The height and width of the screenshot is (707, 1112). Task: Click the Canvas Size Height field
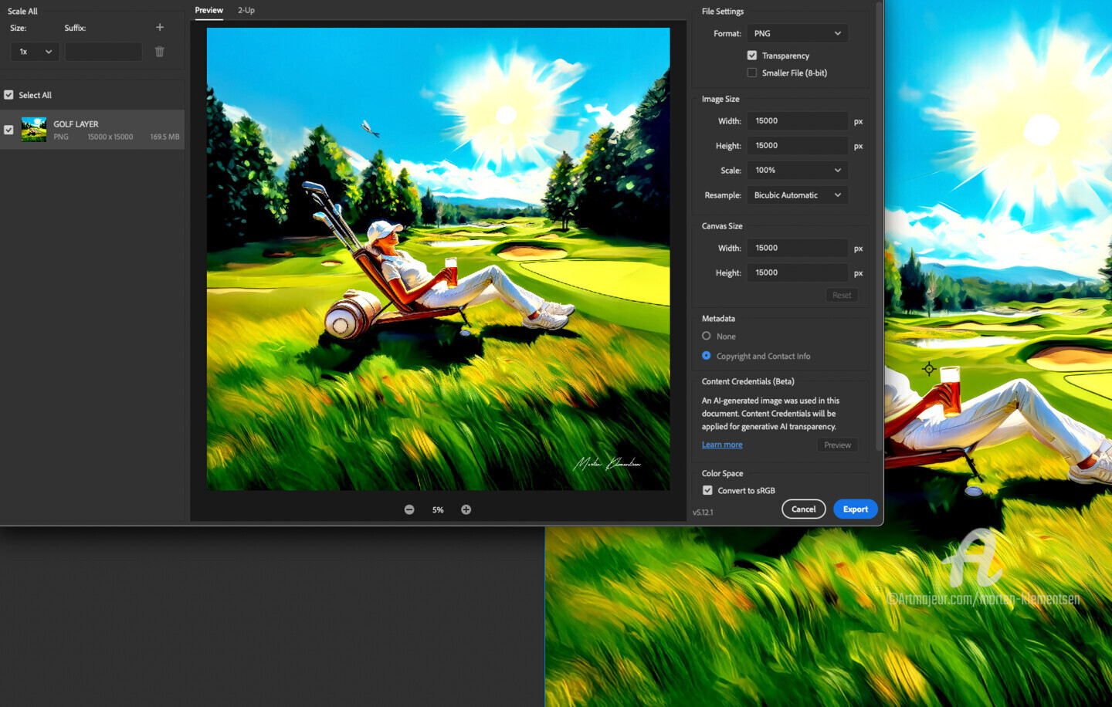797,272
